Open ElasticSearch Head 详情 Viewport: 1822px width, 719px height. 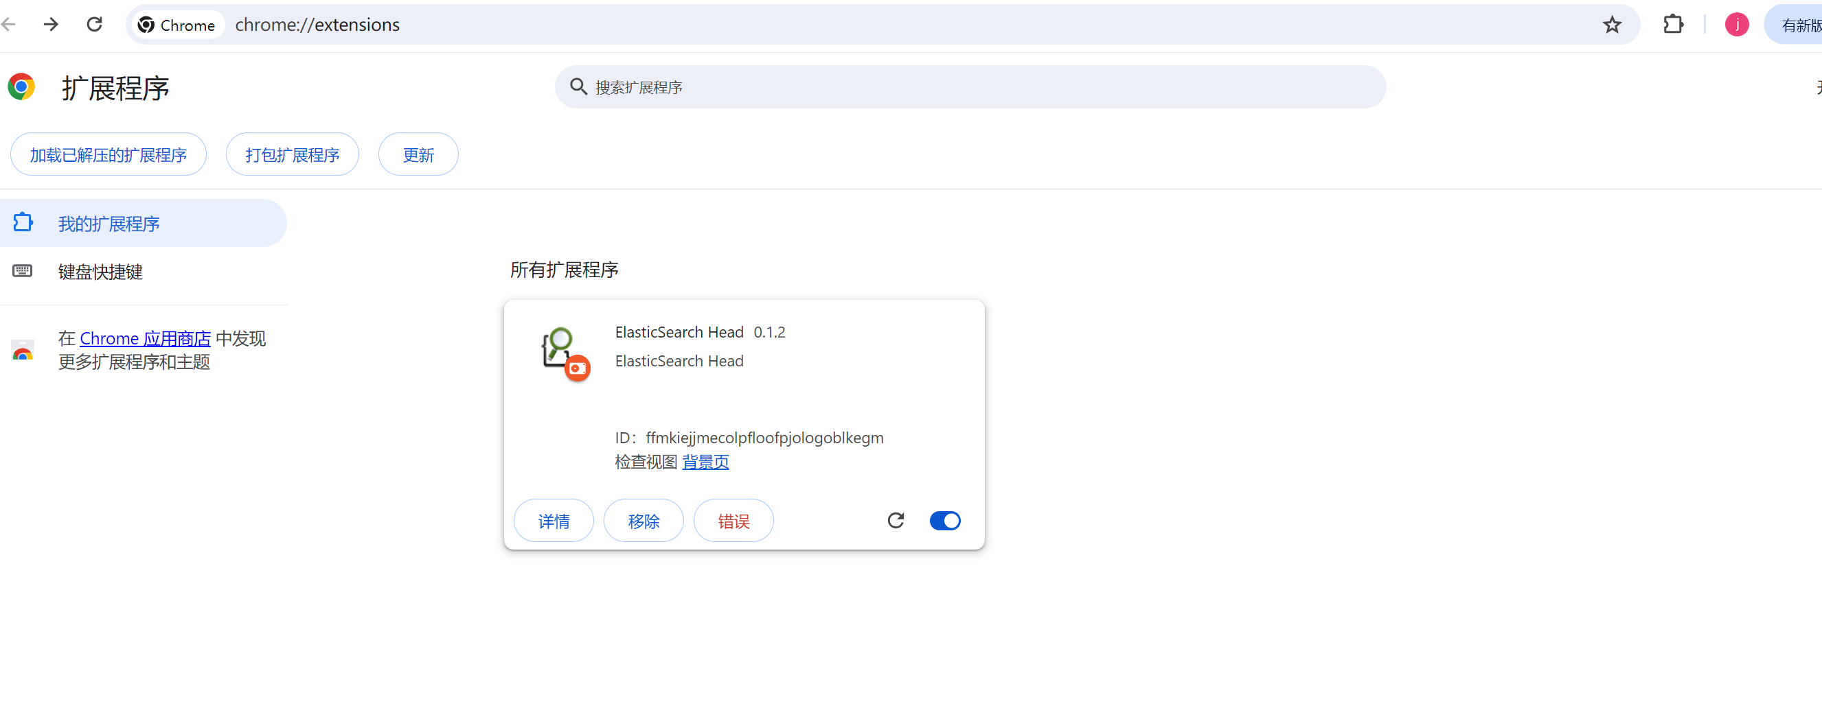click(554, 521)
